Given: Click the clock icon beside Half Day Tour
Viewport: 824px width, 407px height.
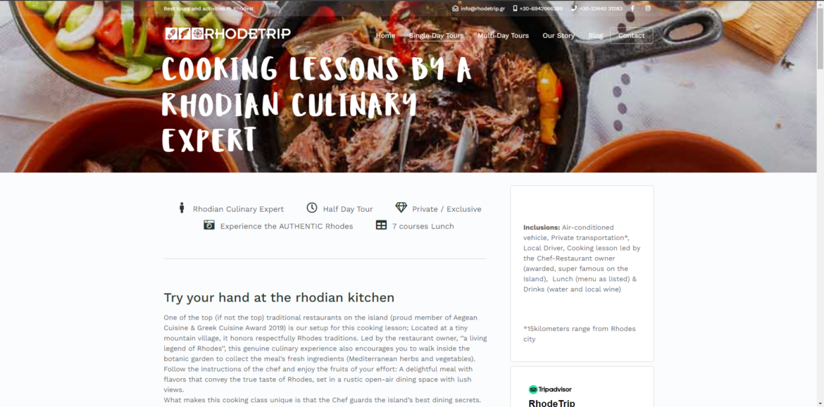Looking at the screenshot, I should click(x=311, y=208).
